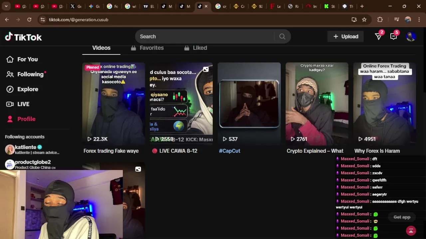The width and height of the screenshot is (426, 239).
Task: Switch to the Kick tab labeled St
Action: tap(329, 6)
